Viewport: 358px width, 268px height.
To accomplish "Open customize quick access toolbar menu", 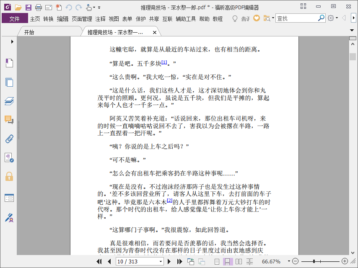I will click(x=99, y=8).
